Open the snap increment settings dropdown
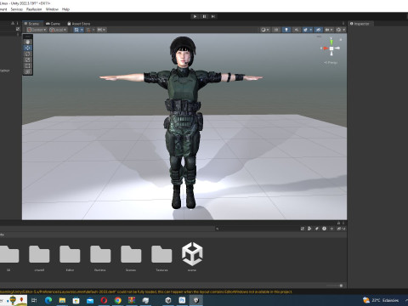Screen dimensions: 408x306 pyautogui.click(x=101, y=30)
